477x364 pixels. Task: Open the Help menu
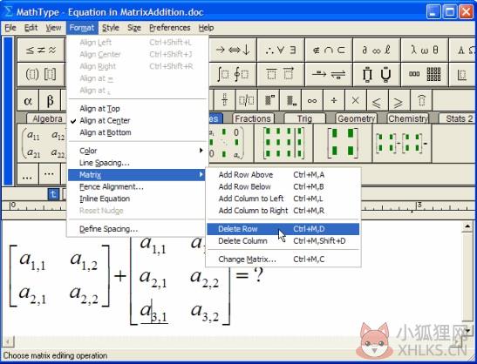tap(207, 28)
